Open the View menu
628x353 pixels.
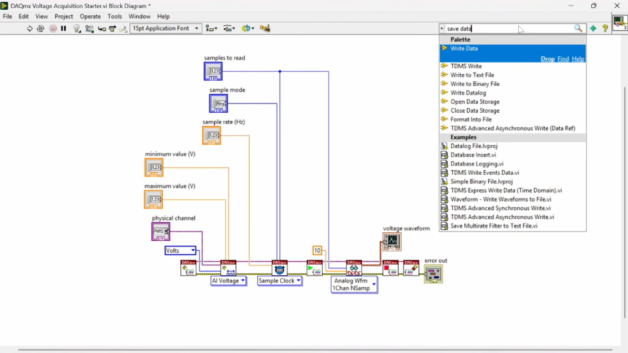coord(42,17)
